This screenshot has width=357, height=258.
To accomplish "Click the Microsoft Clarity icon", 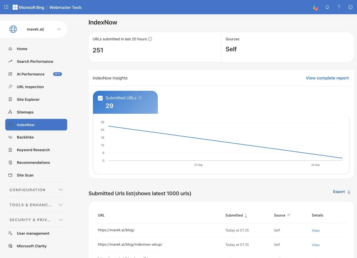I will (10, 246).
